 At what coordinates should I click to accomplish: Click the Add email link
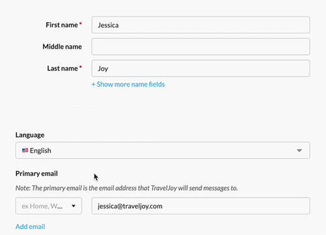(30, 227)
